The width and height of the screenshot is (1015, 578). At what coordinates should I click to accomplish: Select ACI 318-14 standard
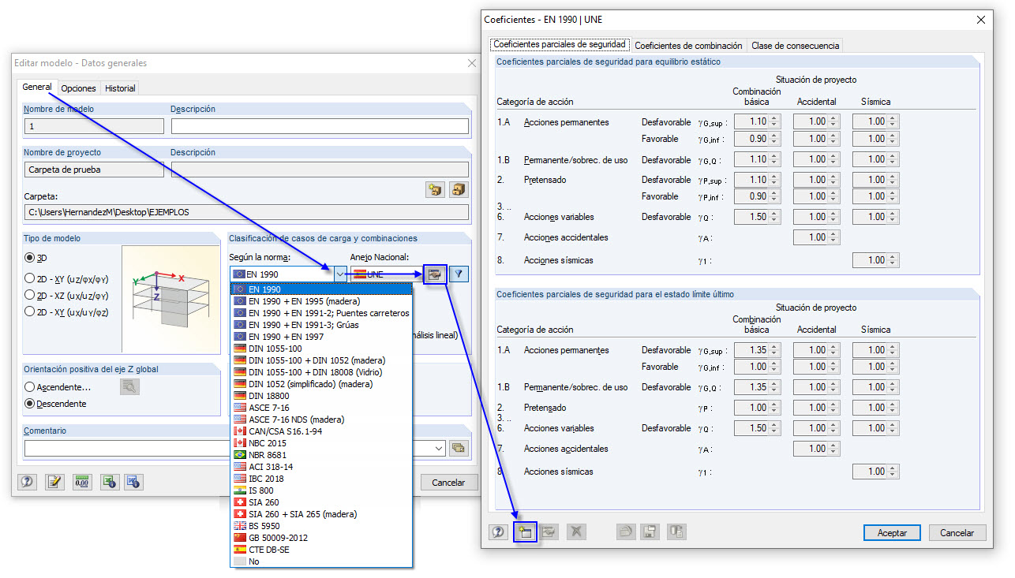tap(321, 467)
